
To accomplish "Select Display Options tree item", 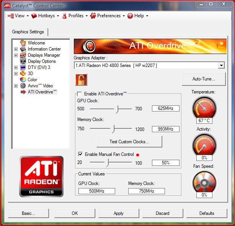I will (42, 61).
